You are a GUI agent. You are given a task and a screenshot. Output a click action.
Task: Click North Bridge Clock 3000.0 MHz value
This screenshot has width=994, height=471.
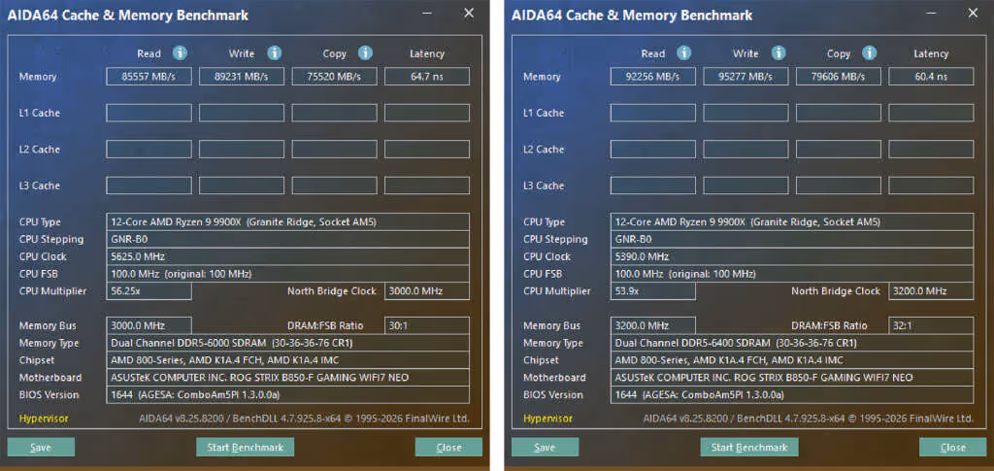tap(427, 291)
